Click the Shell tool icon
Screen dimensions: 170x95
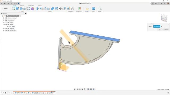[x=49, y=9]
